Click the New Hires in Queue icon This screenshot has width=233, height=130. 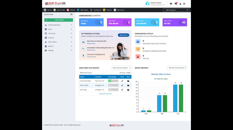[x=138, y=42]
